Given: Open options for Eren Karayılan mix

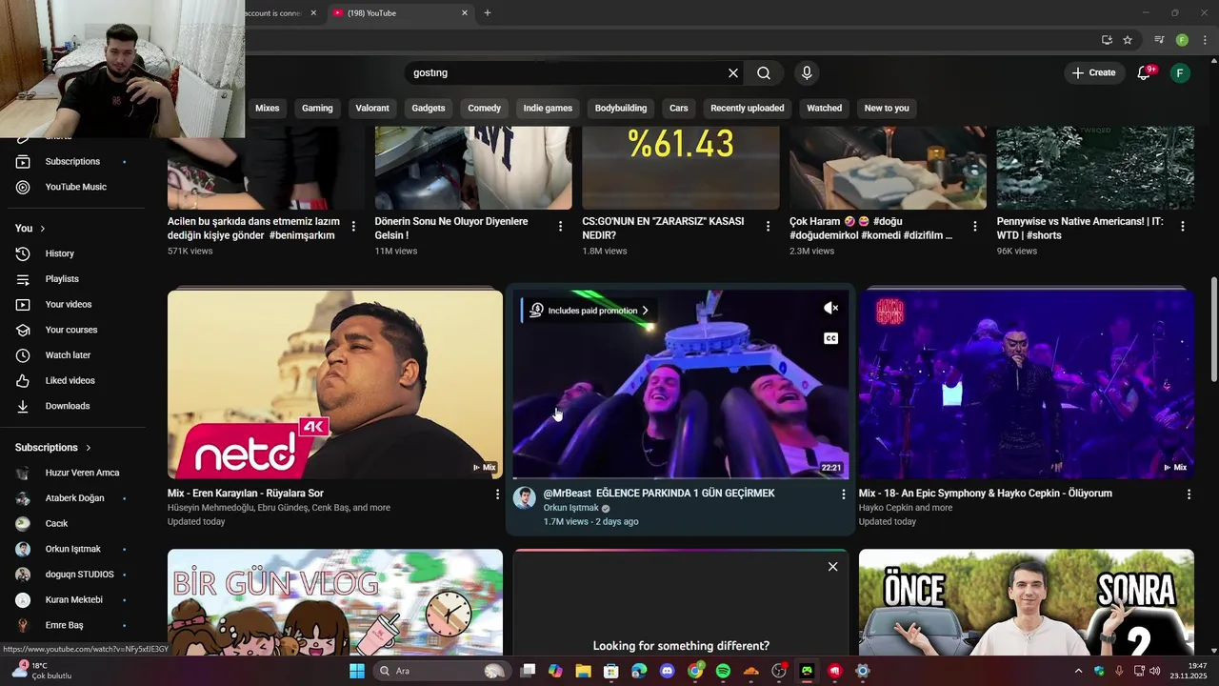Looking at the screenshot, I should click(497, 494).
